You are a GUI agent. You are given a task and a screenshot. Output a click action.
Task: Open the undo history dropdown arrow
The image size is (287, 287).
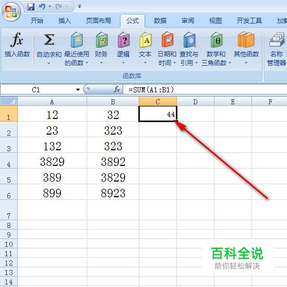pos(50,7)
